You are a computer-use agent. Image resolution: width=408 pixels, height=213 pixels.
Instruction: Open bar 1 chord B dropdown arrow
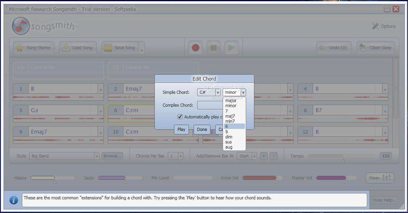(x=101, y=89)
